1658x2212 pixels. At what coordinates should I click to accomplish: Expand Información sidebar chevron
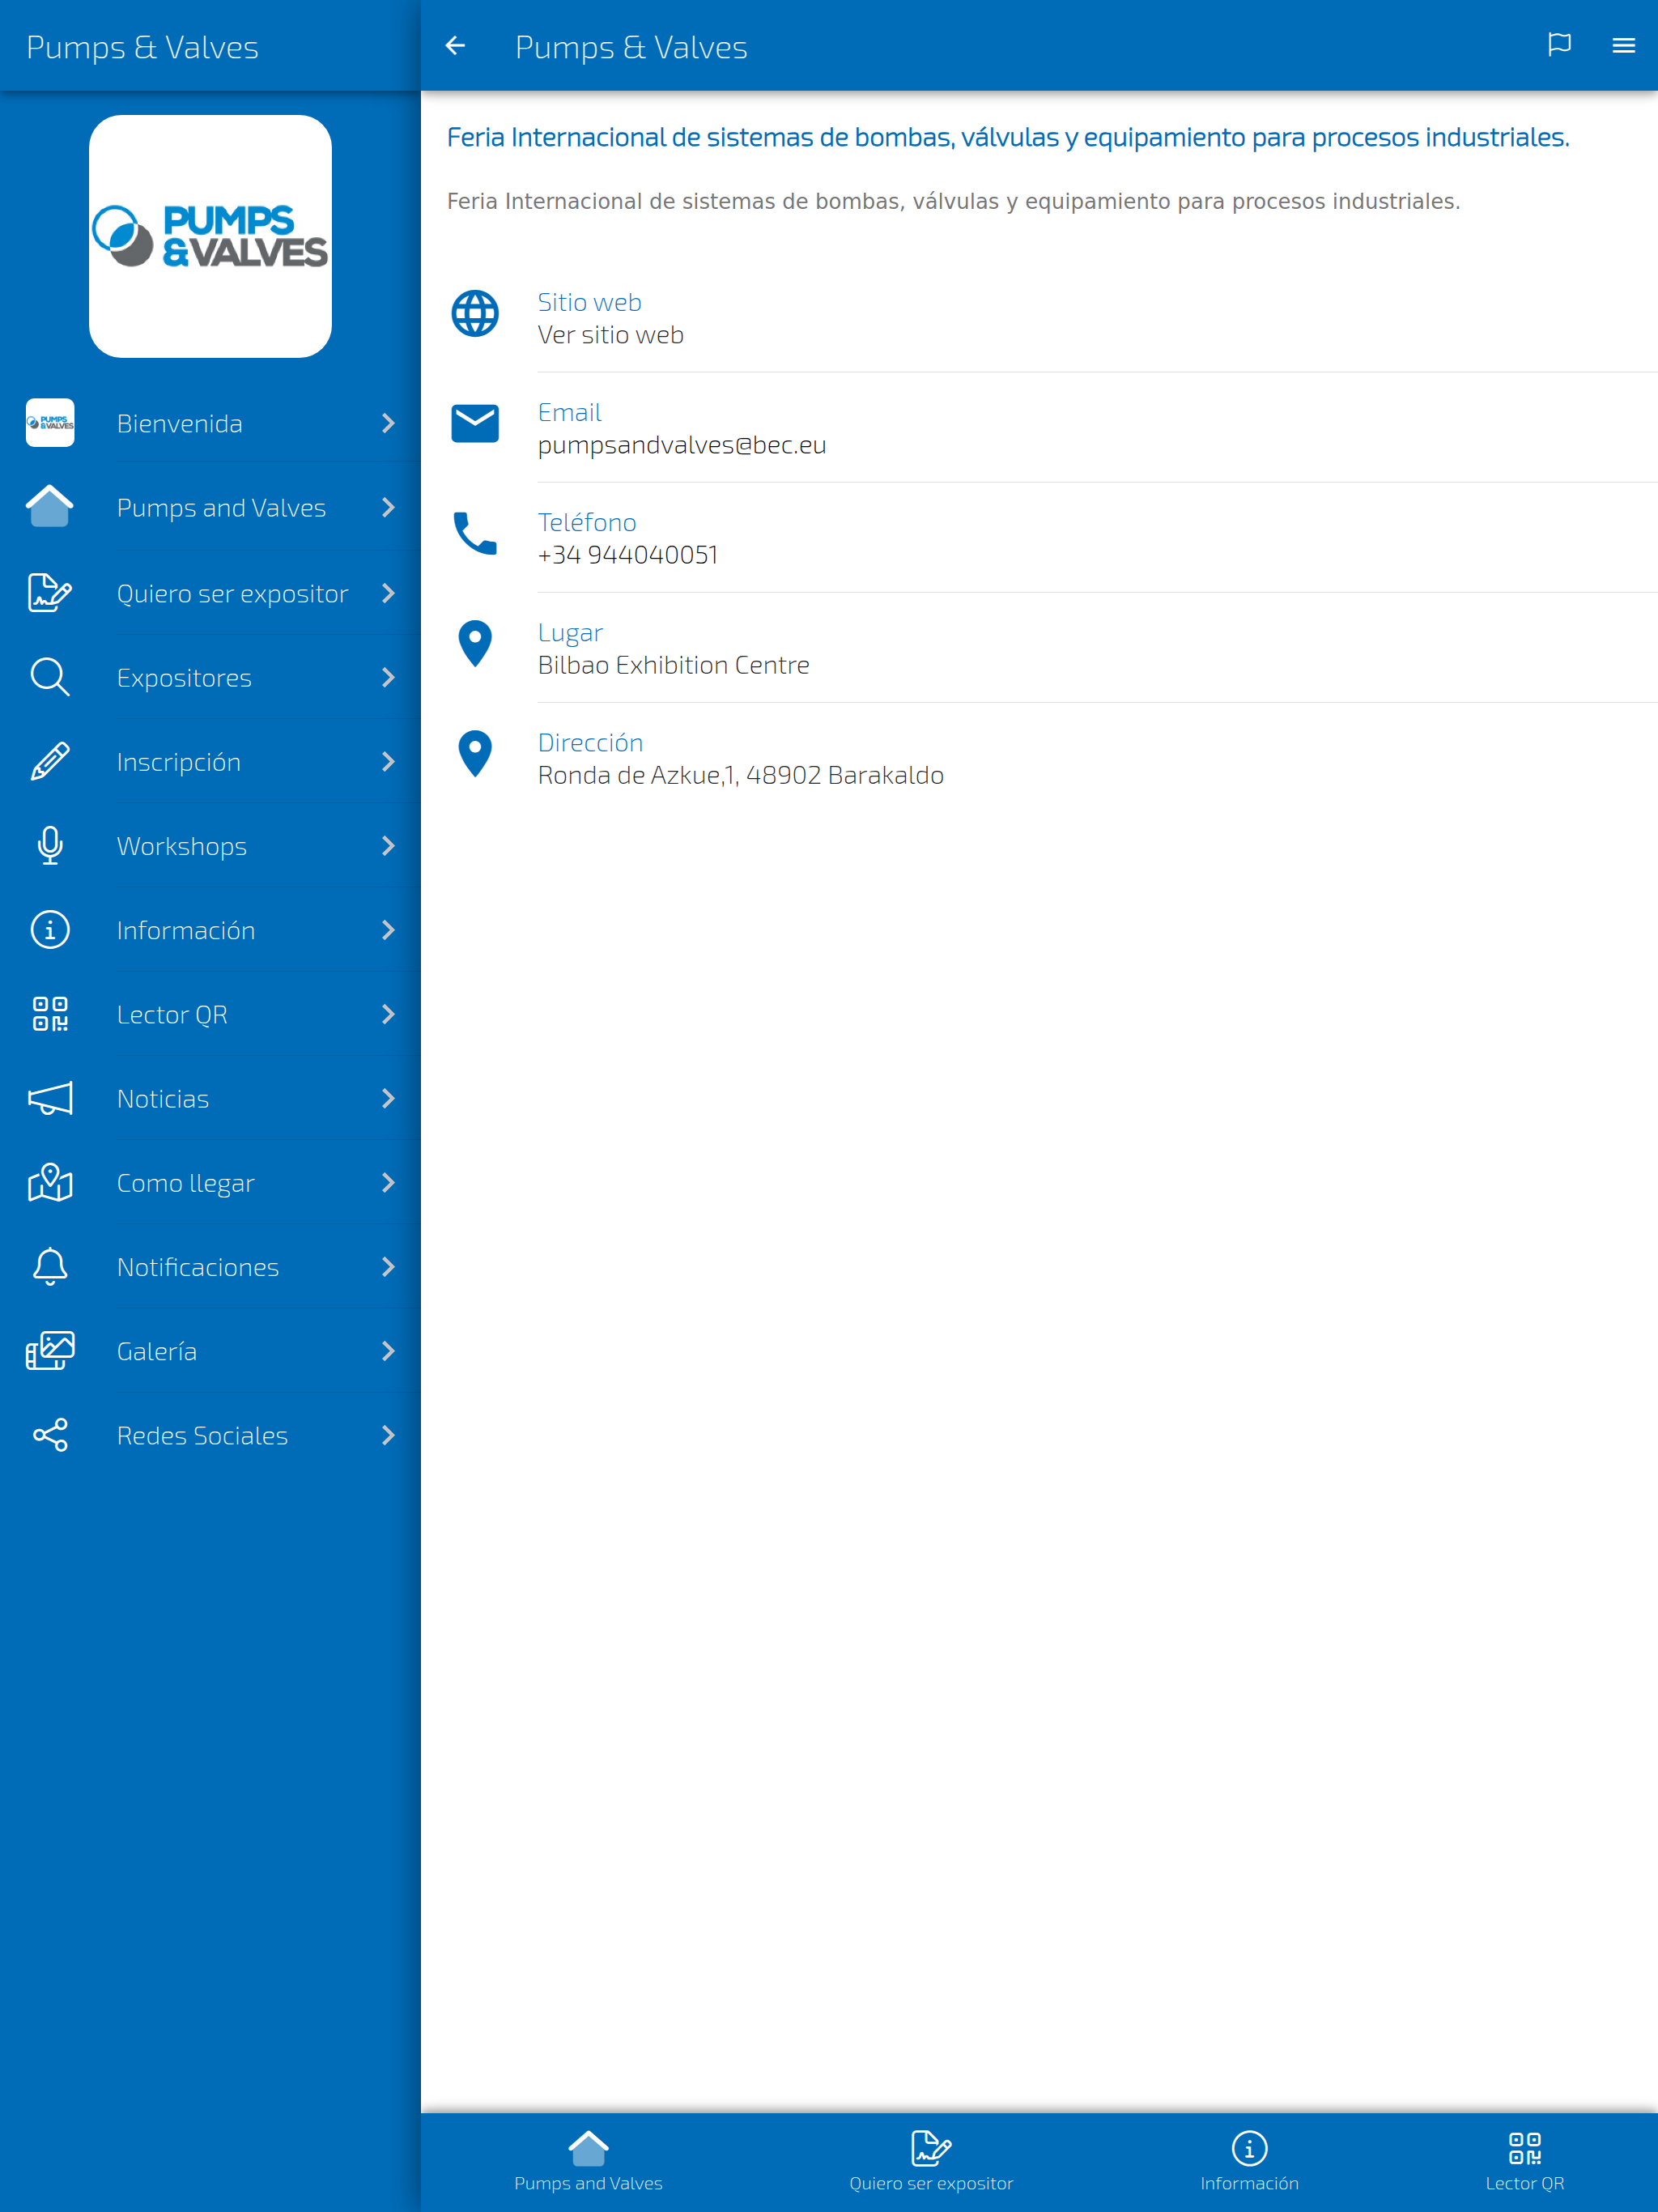[388, 930]
